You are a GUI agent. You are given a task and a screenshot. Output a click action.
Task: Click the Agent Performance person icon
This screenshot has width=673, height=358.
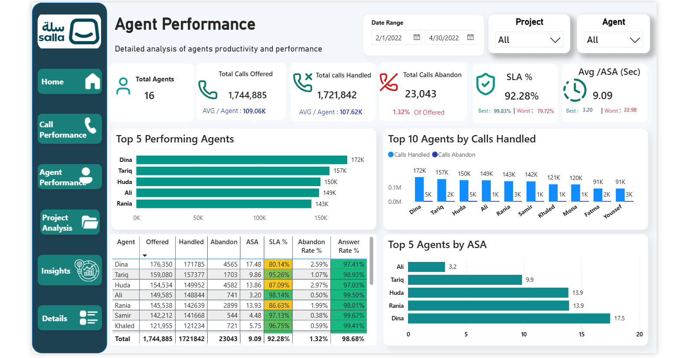(86, 176)
